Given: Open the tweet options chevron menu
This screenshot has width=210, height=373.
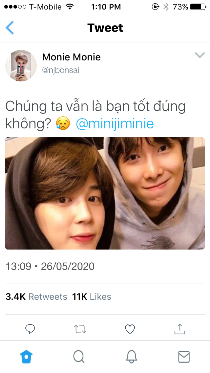Looking at the screenshot, I should click(x=199, y=55).
